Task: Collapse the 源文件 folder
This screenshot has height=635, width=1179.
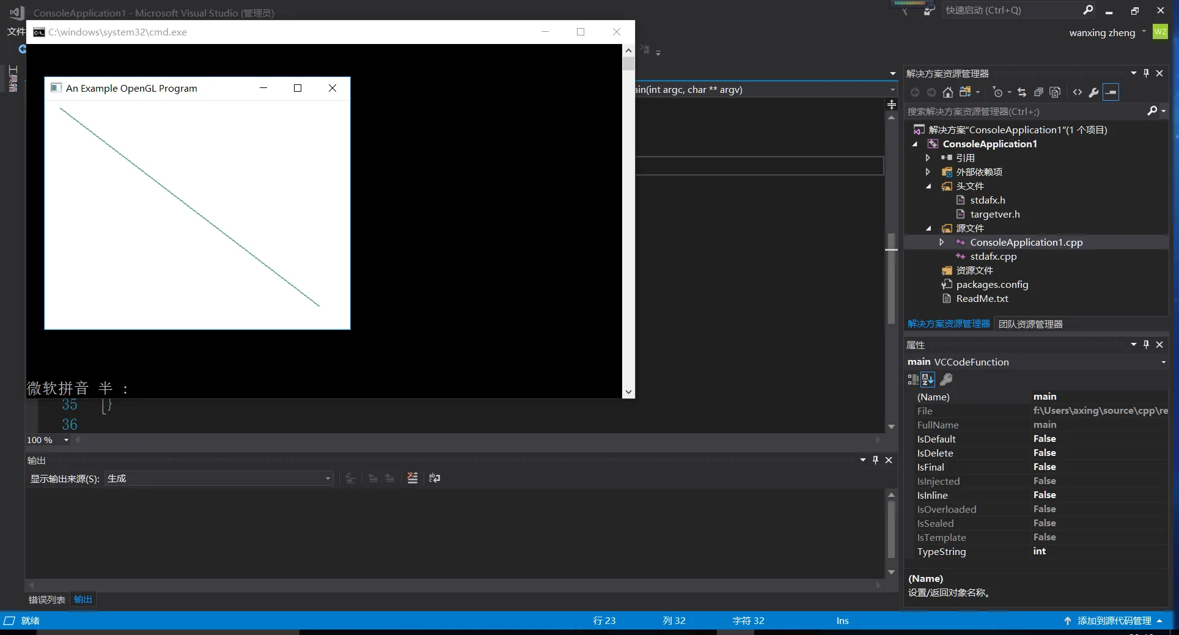Action: [928, 229]
